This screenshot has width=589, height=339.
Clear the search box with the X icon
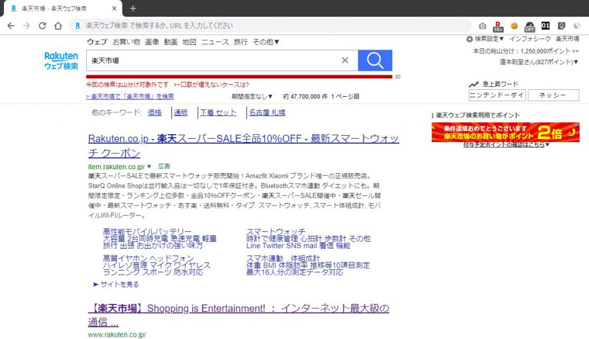coord(345,60)
